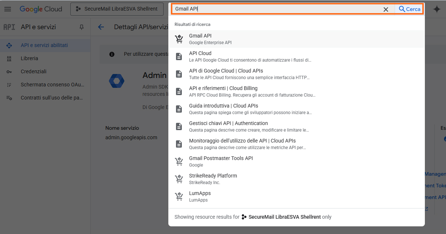Open the hamburger navigation menu

8,9
